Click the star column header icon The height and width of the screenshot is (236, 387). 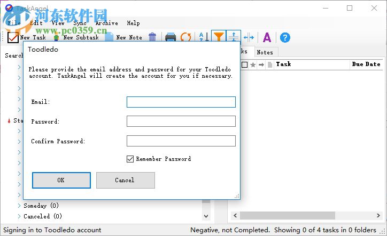(x=253, y=64)
